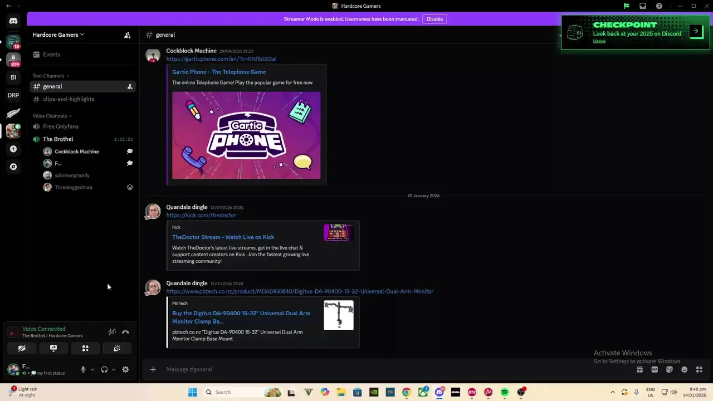
Task: Select the general text channel
Action: tap(83, 86)
